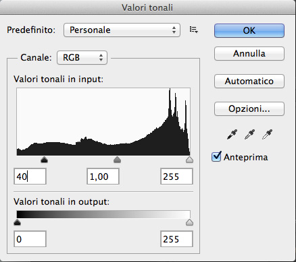Click the output shadows field showing 0

(30, 239)
